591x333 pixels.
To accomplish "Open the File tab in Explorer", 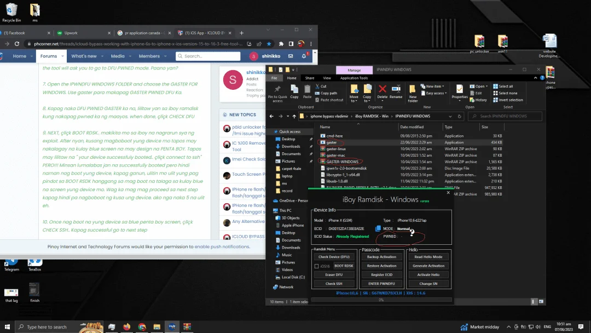I will click(274, 78).
